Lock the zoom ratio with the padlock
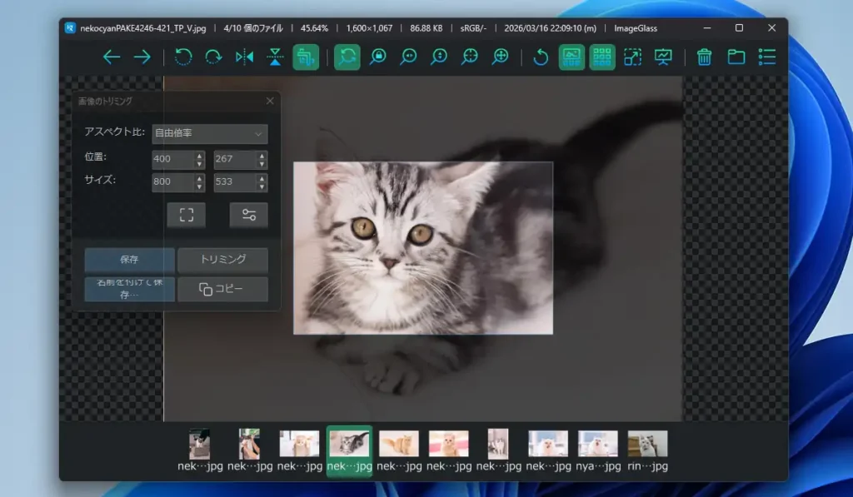This screenshot has height=497, width=853. (381, 57)
